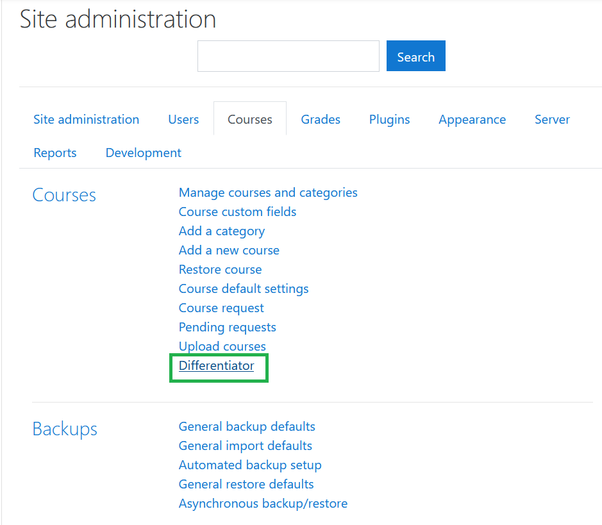
Task: Open Course default settings
Action: (x=244, y=288)
